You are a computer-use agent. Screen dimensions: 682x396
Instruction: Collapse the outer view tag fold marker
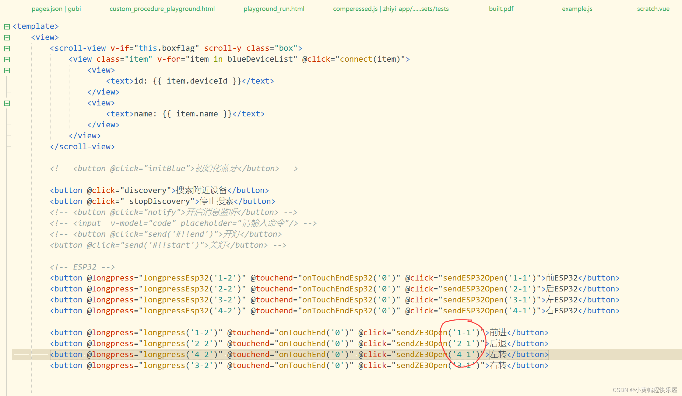pos(7,38)
